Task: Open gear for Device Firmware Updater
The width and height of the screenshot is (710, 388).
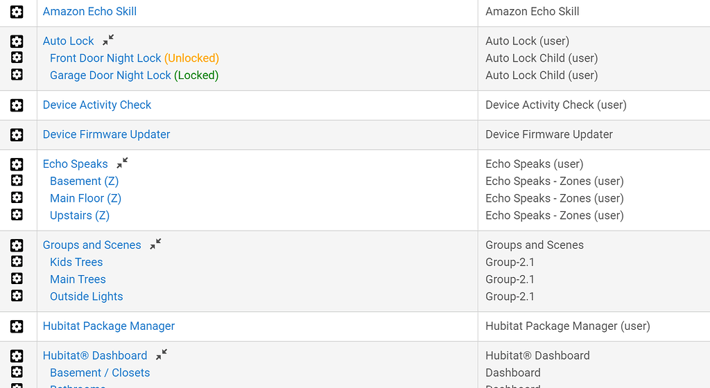Action: point(17,134)
